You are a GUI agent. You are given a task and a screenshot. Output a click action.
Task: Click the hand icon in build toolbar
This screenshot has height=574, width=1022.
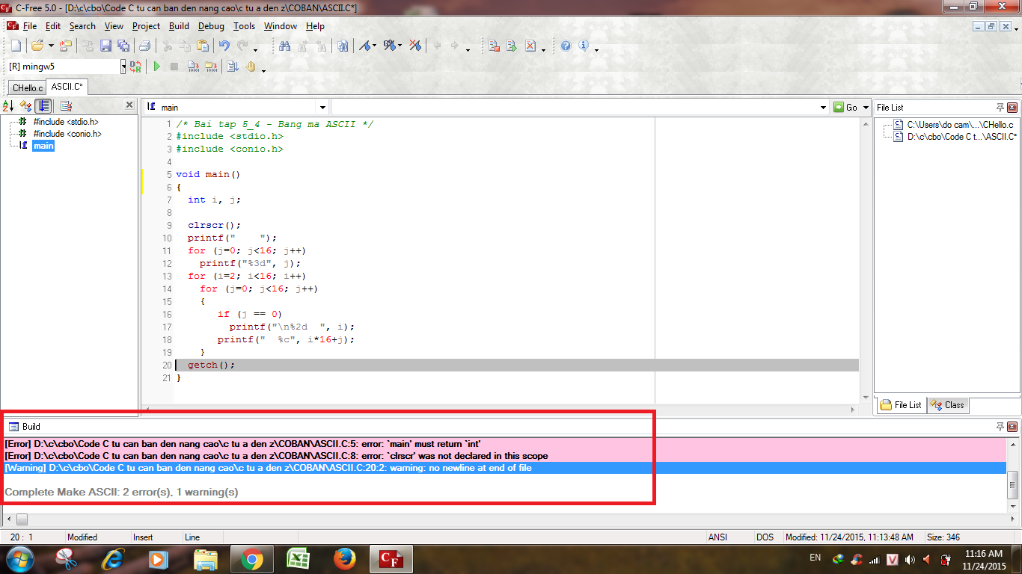pos(251,67)
